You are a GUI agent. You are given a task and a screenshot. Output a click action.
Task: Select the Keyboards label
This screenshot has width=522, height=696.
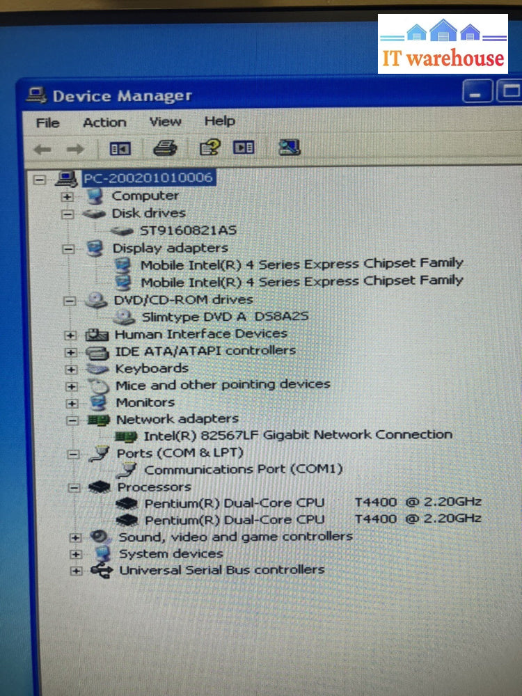tap(152, 368)
